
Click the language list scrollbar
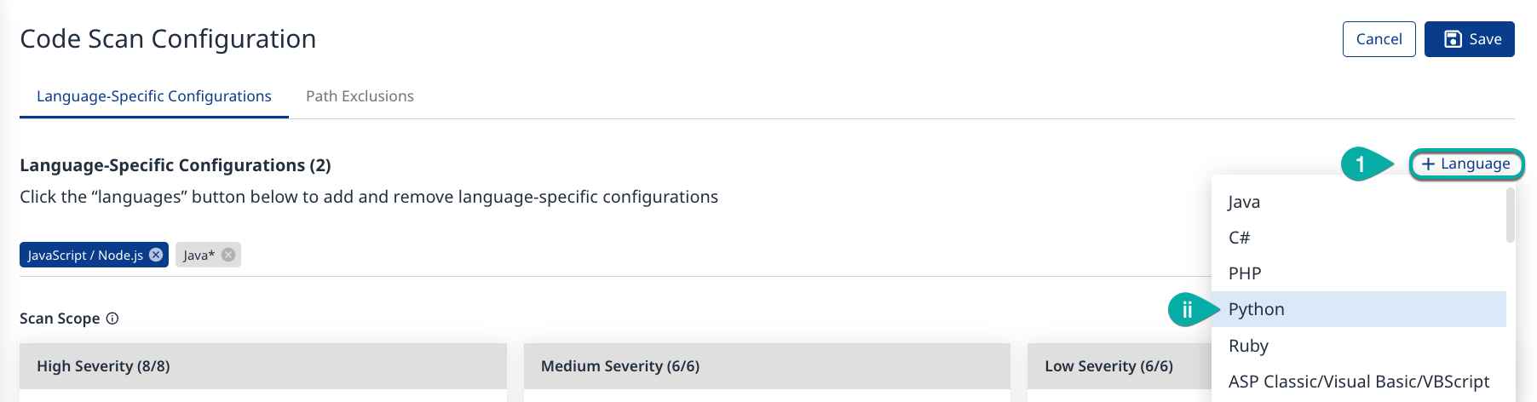point(1510,215)
